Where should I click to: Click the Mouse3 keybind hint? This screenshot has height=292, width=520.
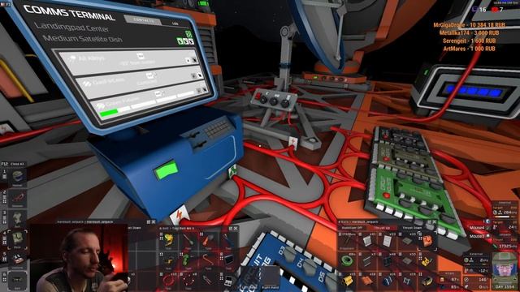tap(477, 236)
